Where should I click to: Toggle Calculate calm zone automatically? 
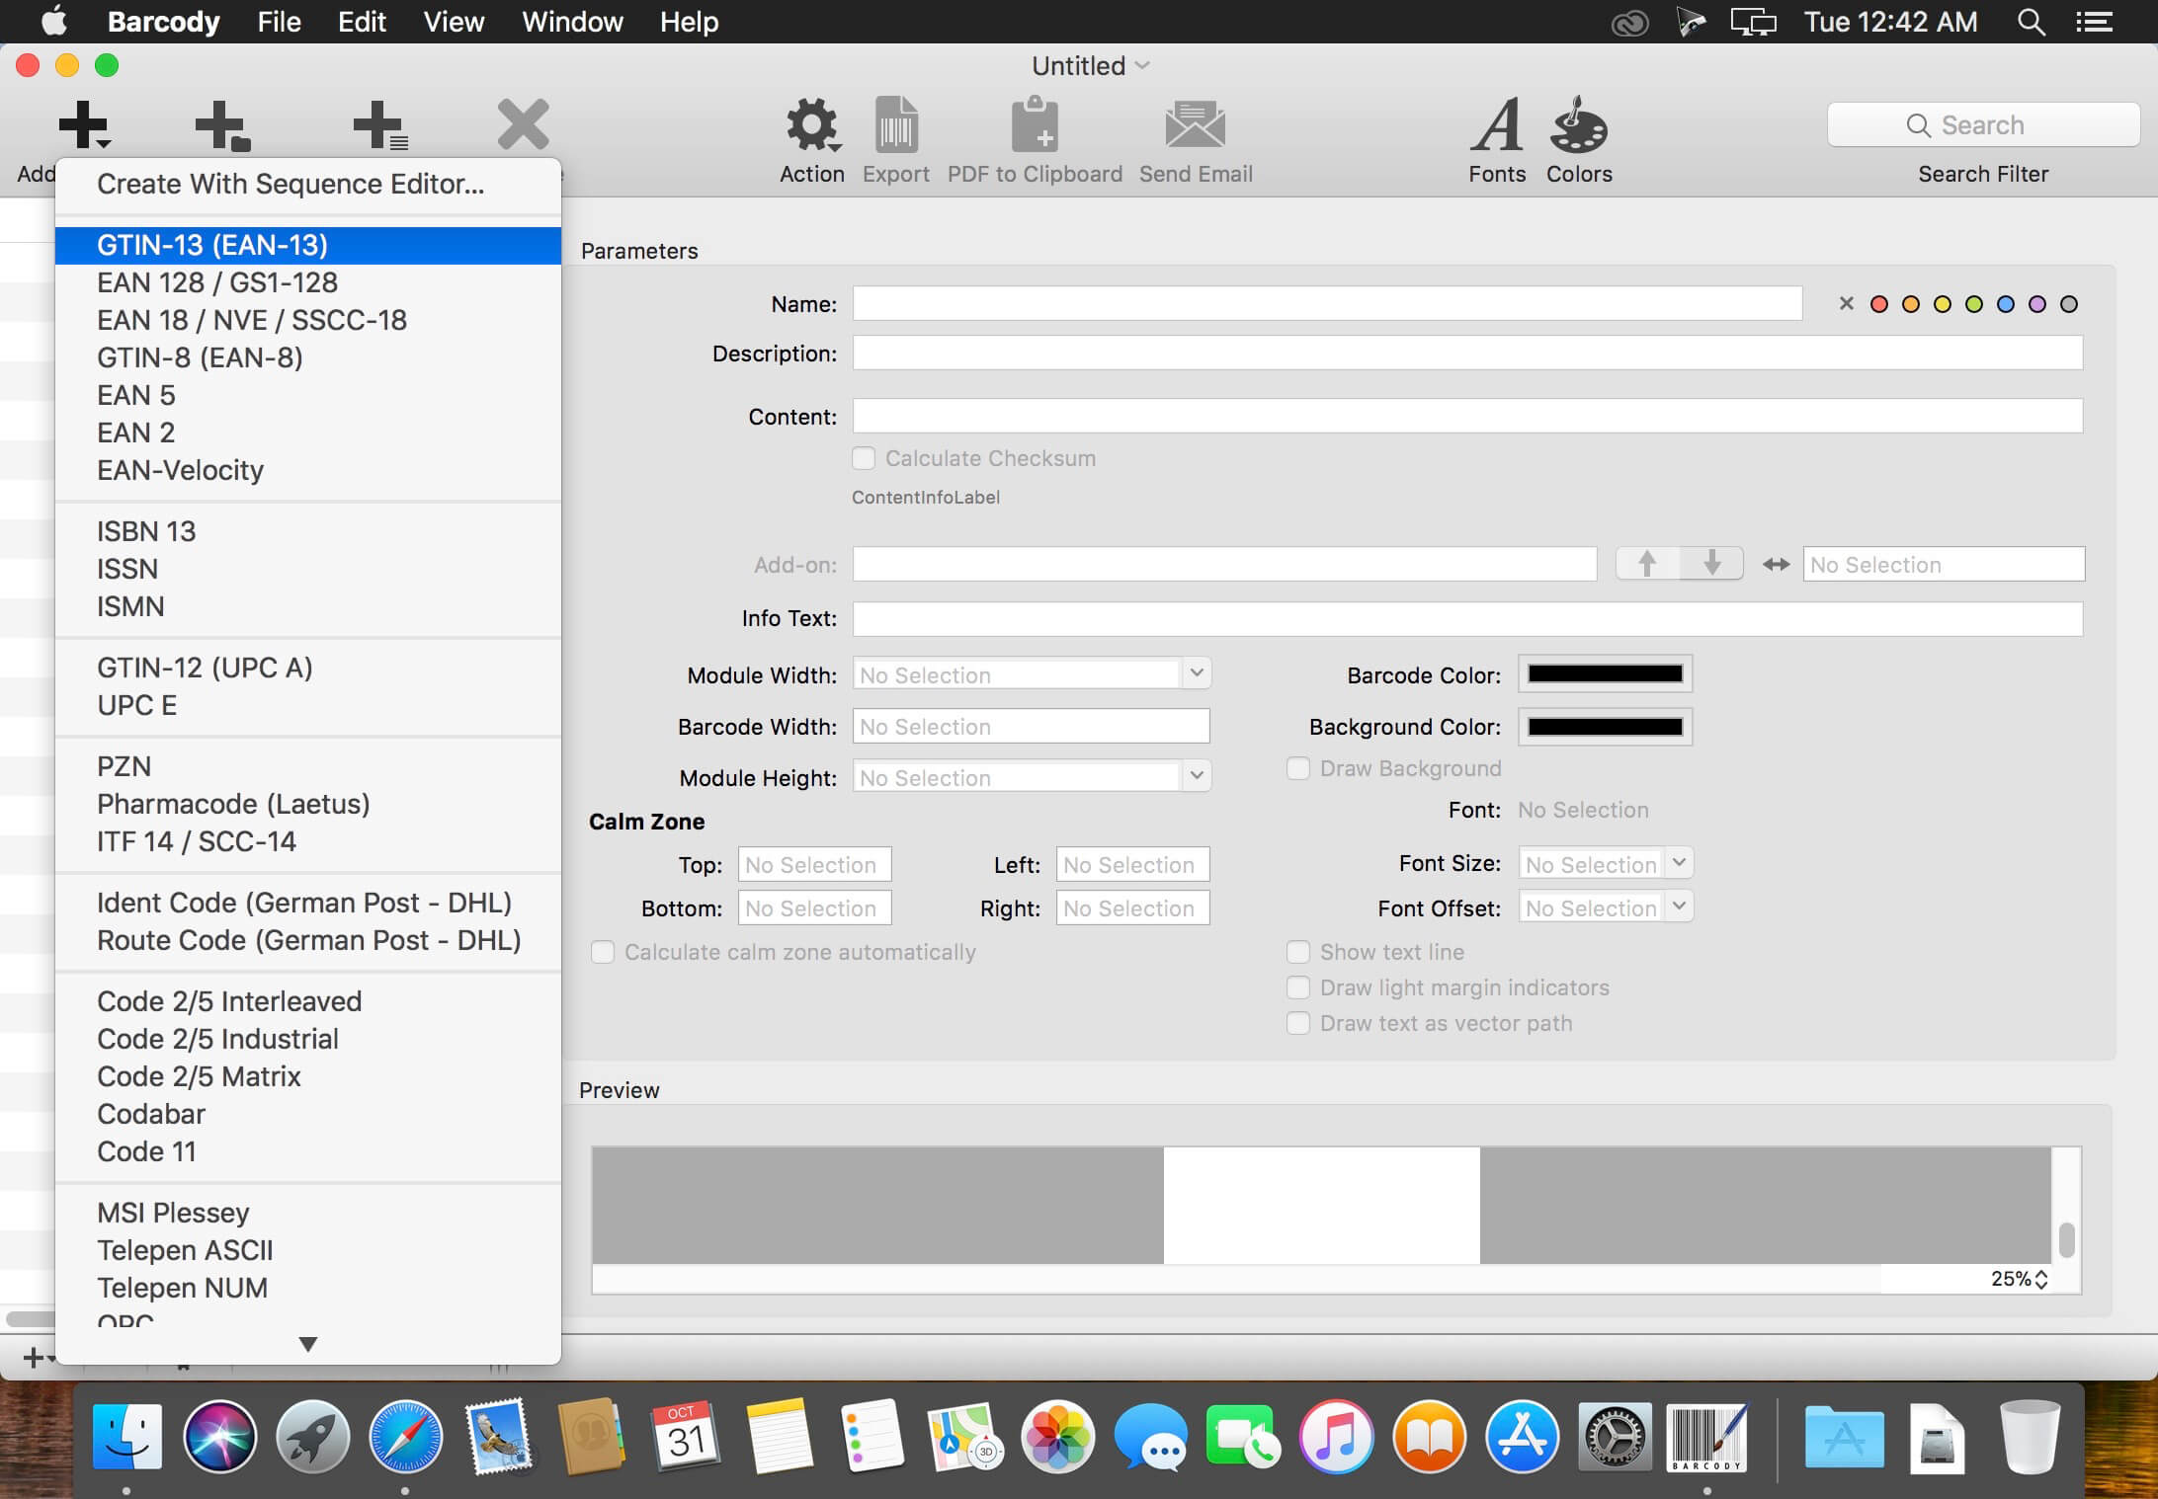click(x=602, y=952)
